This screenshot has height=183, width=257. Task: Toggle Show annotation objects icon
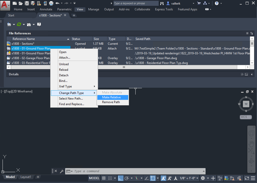coord(163,178)
